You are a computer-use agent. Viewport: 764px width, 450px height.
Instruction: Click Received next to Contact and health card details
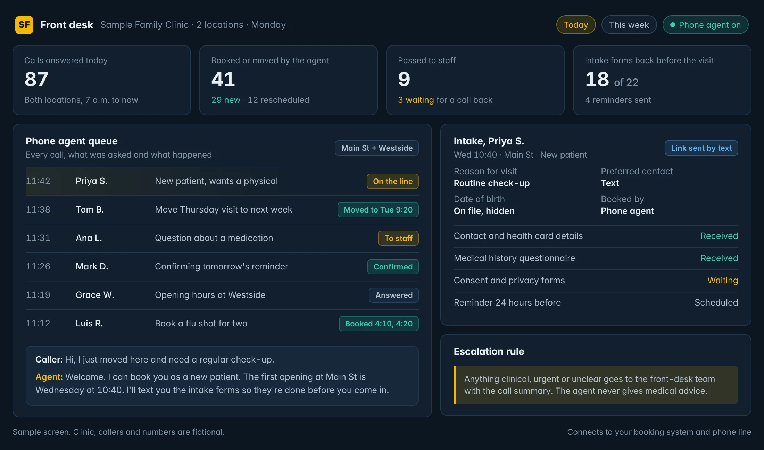[x=719, y=236]
